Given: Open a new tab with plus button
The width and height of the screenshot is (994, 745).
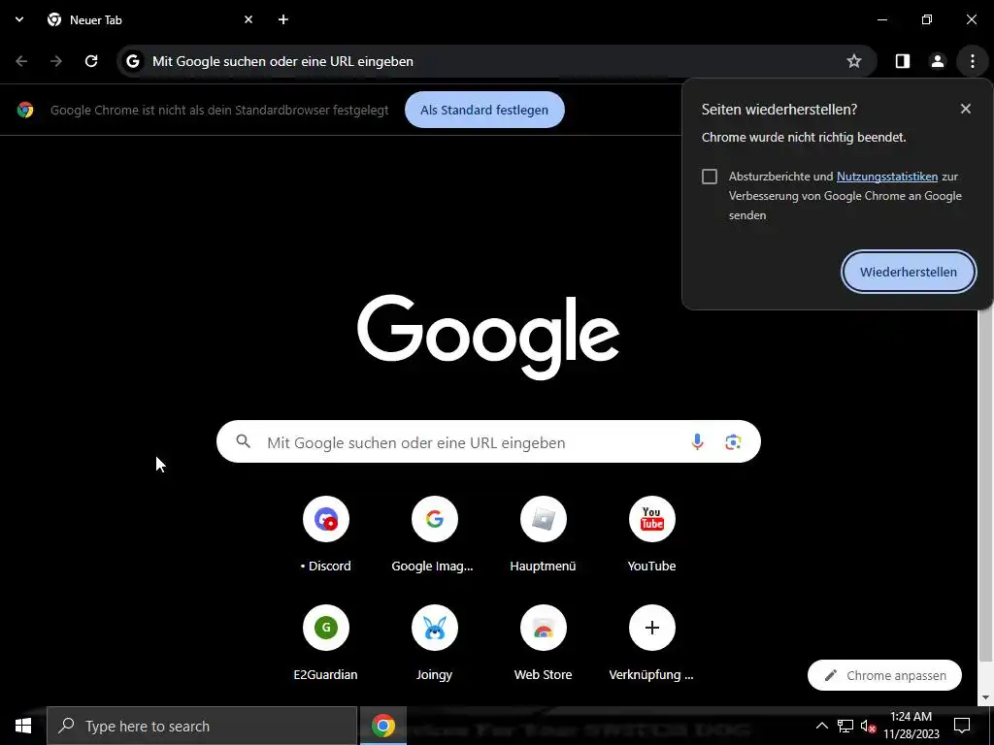Looking at the screenshot, I should (x=283, y=19).
